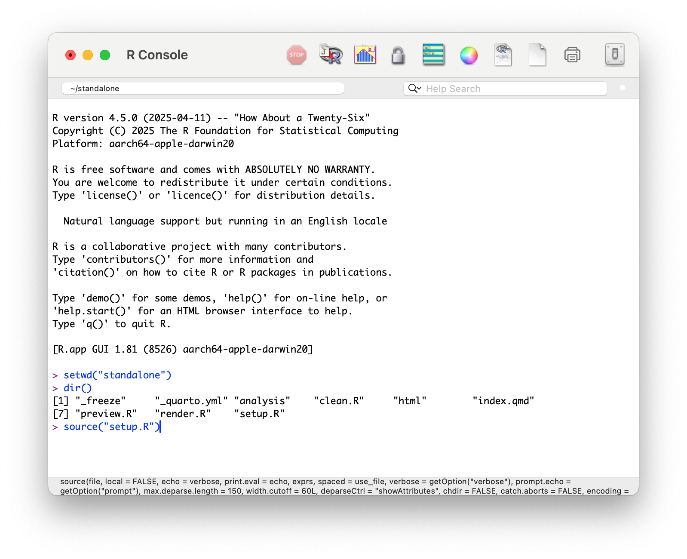Viewport: 687px width, 559px height.
Task: Click the ~/standalone working directory field
Action: coord(203,88)
